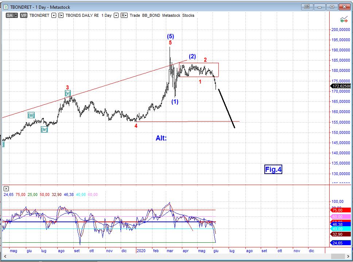Click the pop-out window icon in title bar
The height and width of the screenshot is (262, 353).
[307, 7]
